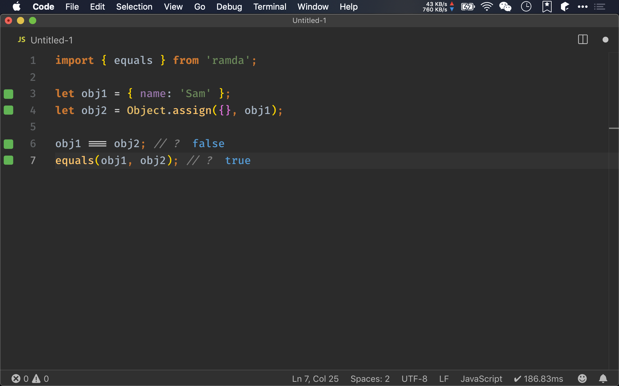This screenshot has width=619, height=386.
Task: Click the WeChat icon in menu bar
Action: click(x=505, y=7)
